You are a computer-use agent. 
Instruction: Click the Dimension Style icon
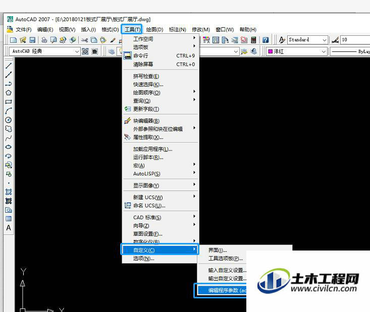335,40
